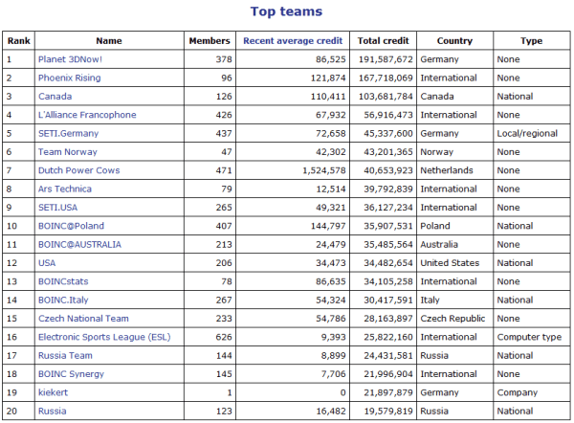
Task: Click the USA team name link
Action: 47,262
